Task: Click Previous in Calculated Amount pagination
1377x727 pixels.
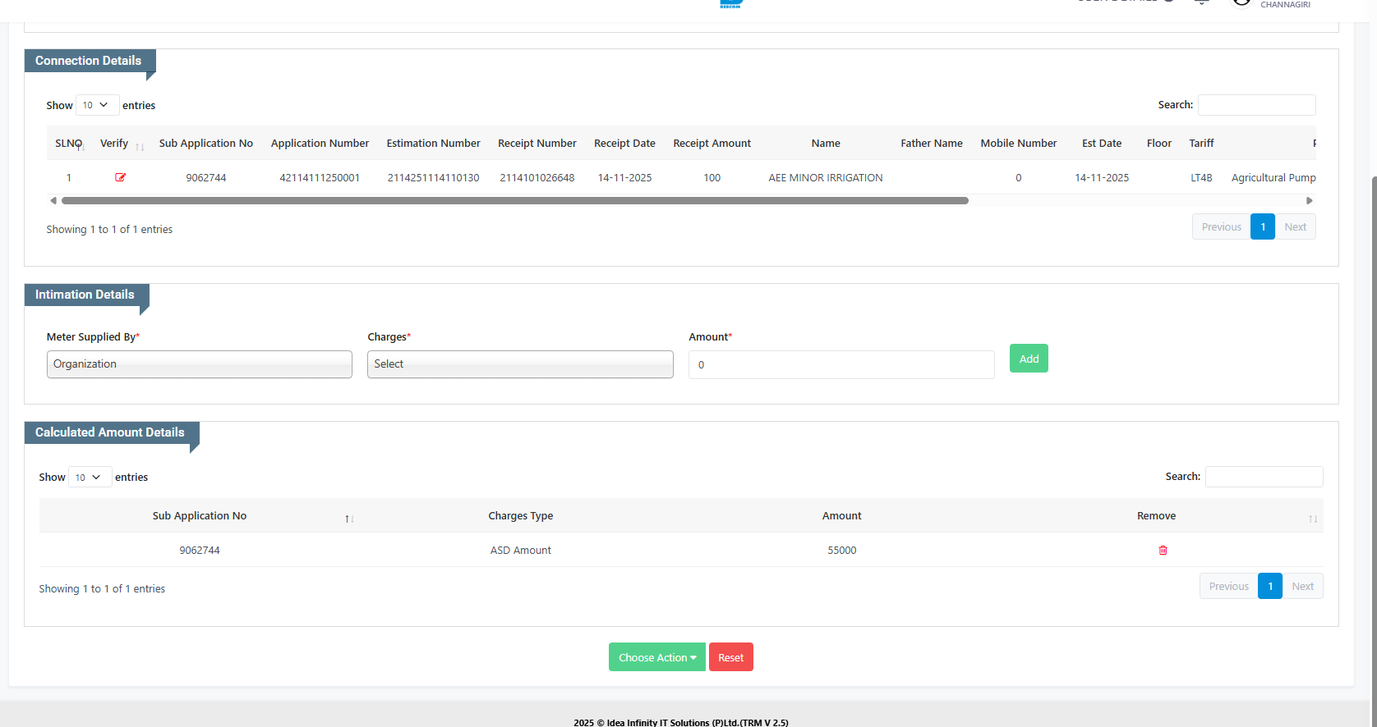Action: click(1228, 586)
